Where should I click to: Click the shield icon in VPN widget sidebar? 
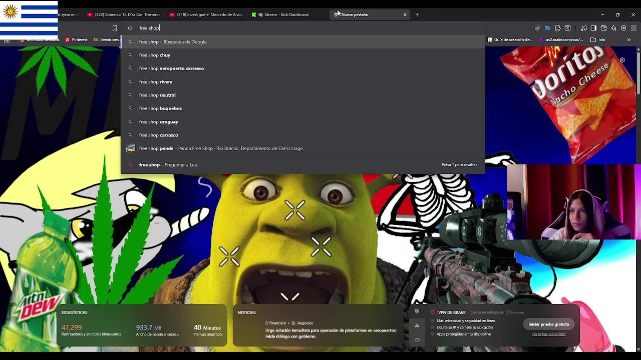point(417,311)
